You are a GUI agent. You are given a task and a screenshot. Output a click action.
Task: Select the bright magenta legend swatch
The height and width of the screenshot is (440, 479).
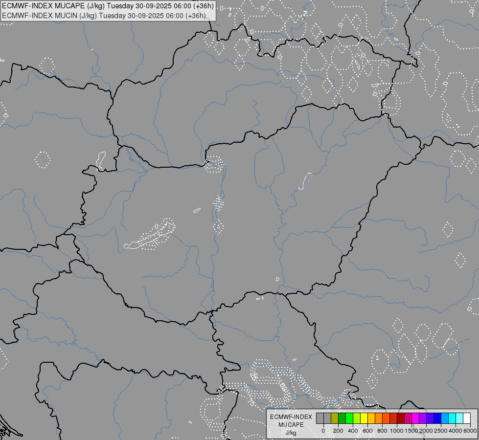(415, 418)
